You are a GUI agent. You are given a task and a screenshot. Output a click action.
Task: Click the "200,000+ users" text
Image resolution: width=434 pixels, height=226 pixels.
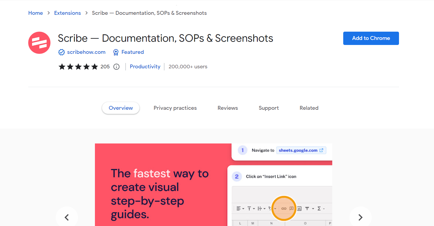pyautogui.click(x=188, y=67)
